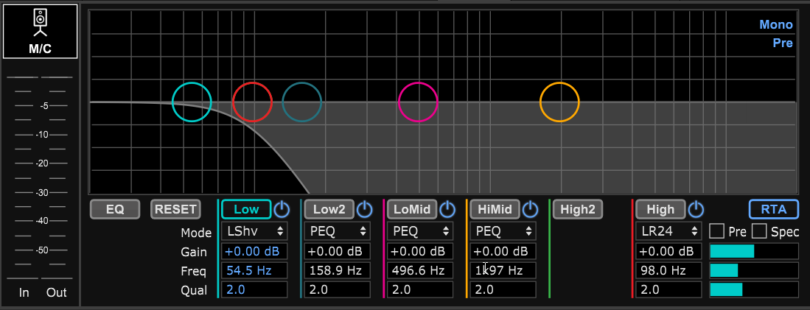
Task: Click the HiMid Qual field
Action: (x=503, y=289)
